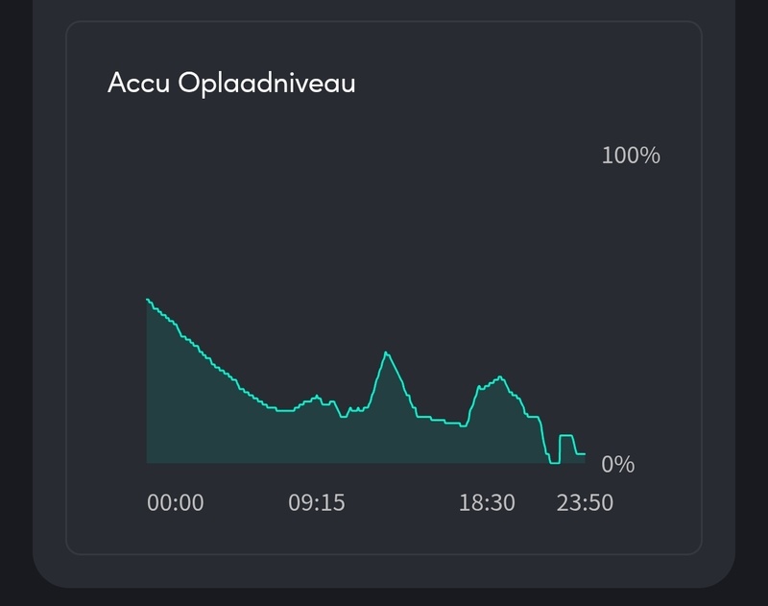The image size is (768, 606).
Task: Click the line's starting point at midnight
Action: point(148,300)
